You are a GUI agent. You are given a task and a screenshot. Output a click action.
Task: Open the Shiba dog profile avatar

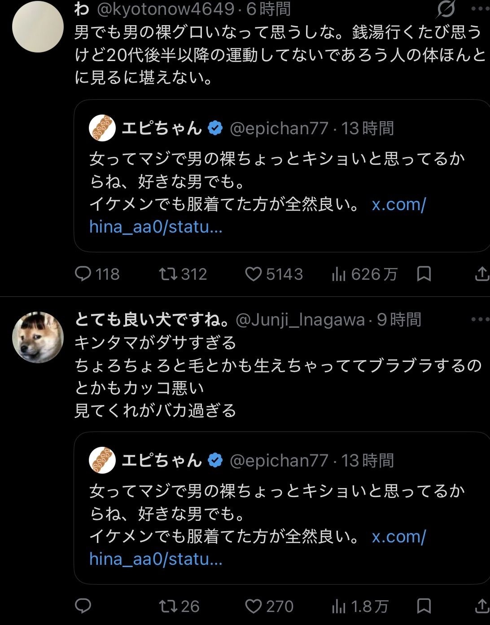[x=38, y=337]
